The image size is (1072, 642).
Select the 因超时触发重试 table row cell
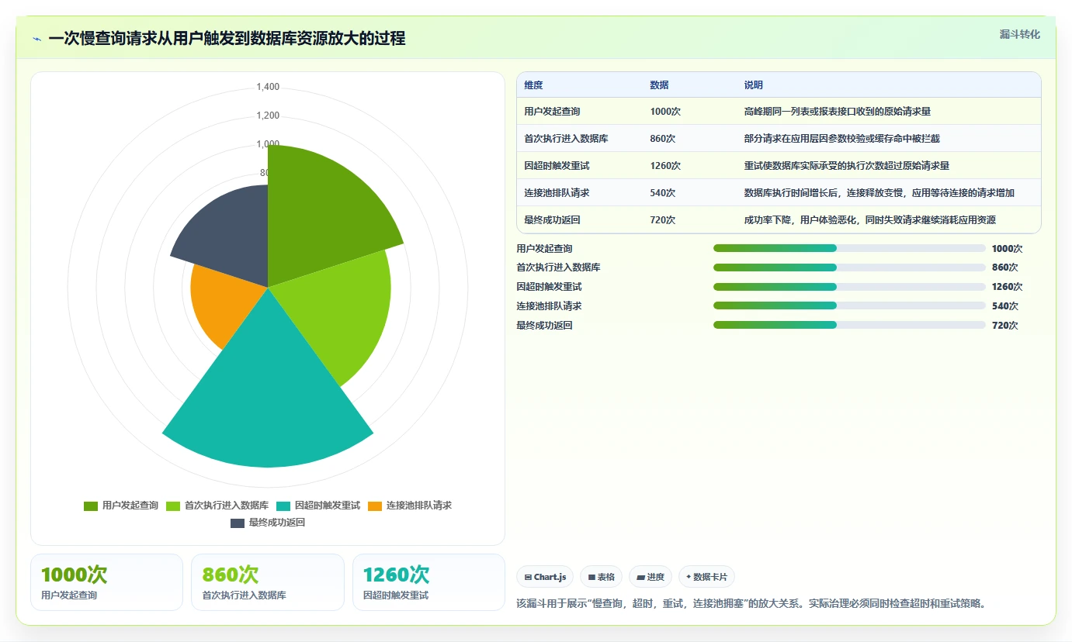pos(580,166)
